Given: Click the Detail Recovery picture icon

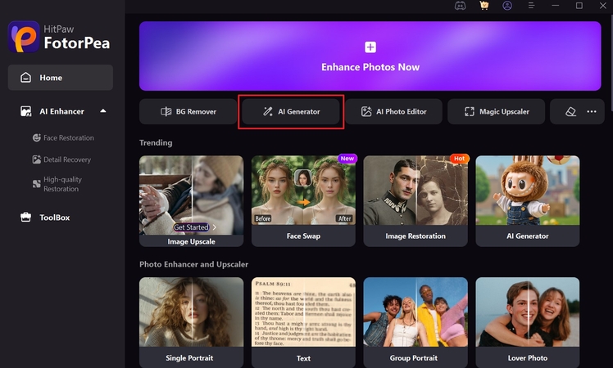Looking at the screenshot, I should click(37, 159).
